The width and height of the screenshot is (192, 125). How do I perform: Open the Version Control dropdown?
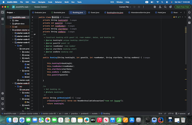coord(41,7)
